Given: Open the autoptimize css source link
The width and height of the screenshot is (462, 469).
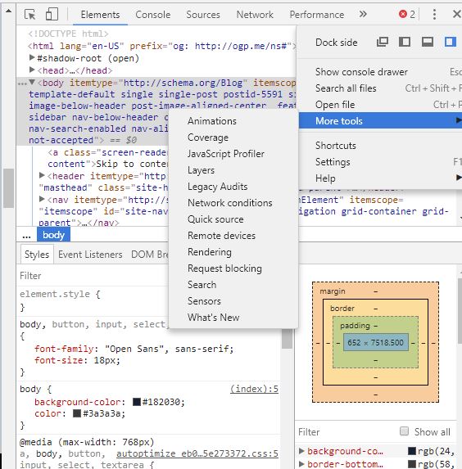Looking at the screenshot, I should [x=197, y=453].
